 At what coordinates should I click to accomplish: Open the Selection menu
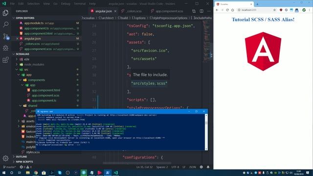(x=33, y=4)
